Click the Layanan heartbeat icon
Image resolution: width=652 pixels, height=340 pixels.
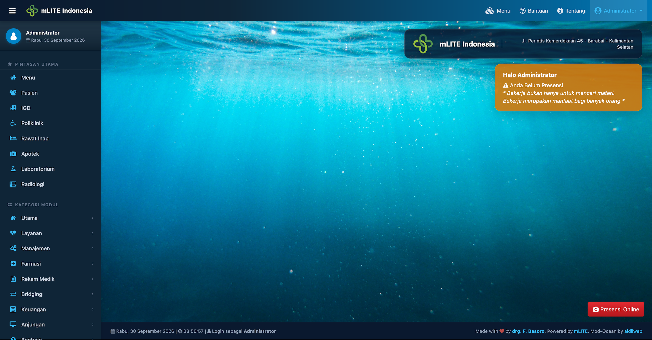pos(13,233)
